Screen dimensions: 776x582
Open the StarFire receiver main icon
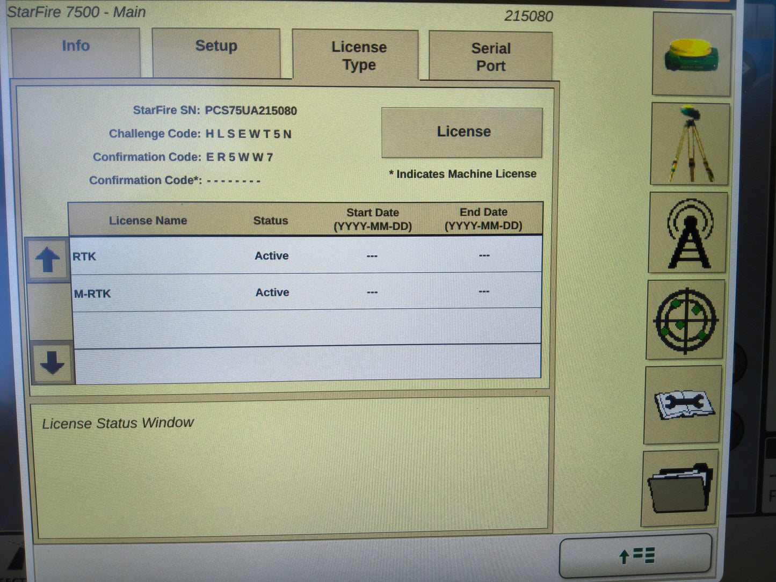tap(692, 55)
